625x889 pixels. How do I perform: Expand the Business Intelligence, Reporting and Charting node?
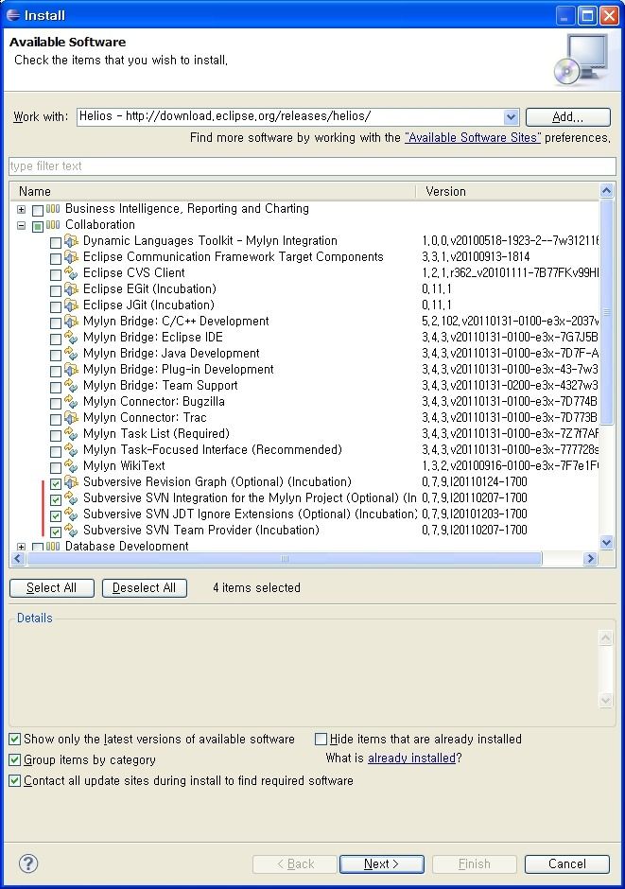point(21,210)
